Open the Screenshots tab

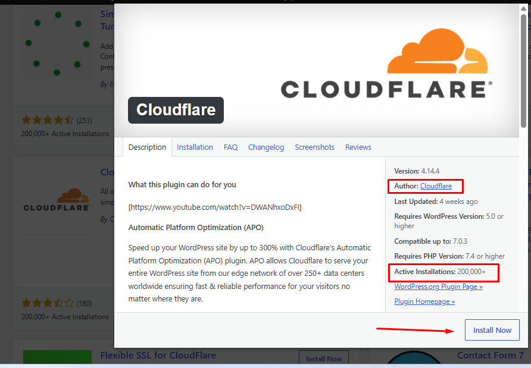tap(314, 147)
